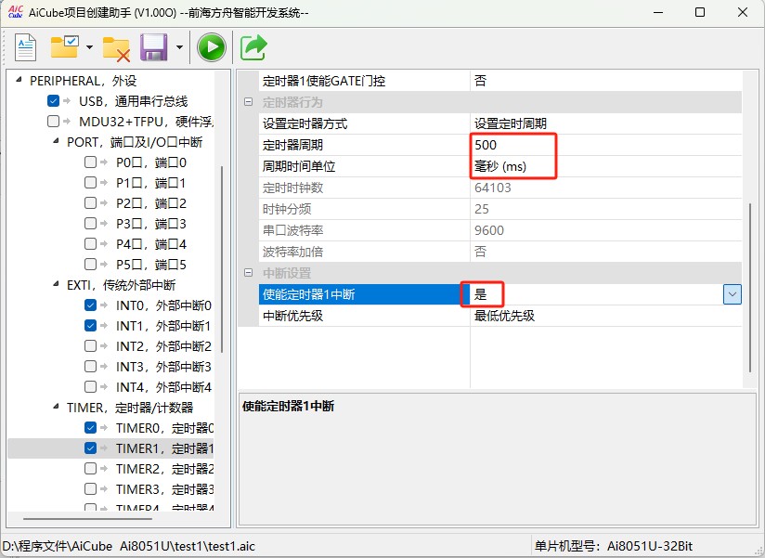Select TIMER0 定时器0 tree item label
This screenshot has height=558, width=765.
164,428
